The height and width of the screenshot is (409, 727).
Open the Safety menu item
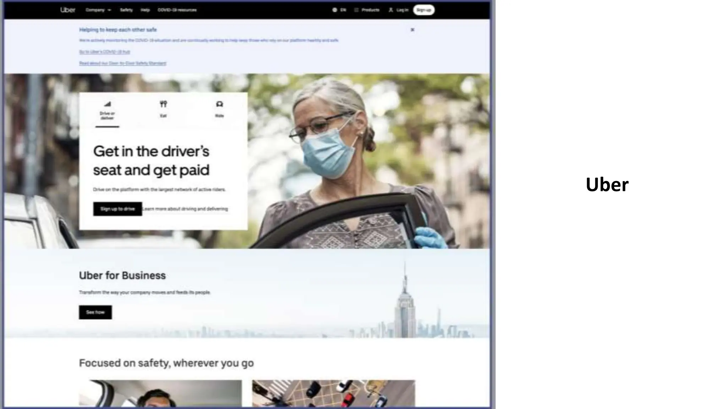tap(126, 10)
